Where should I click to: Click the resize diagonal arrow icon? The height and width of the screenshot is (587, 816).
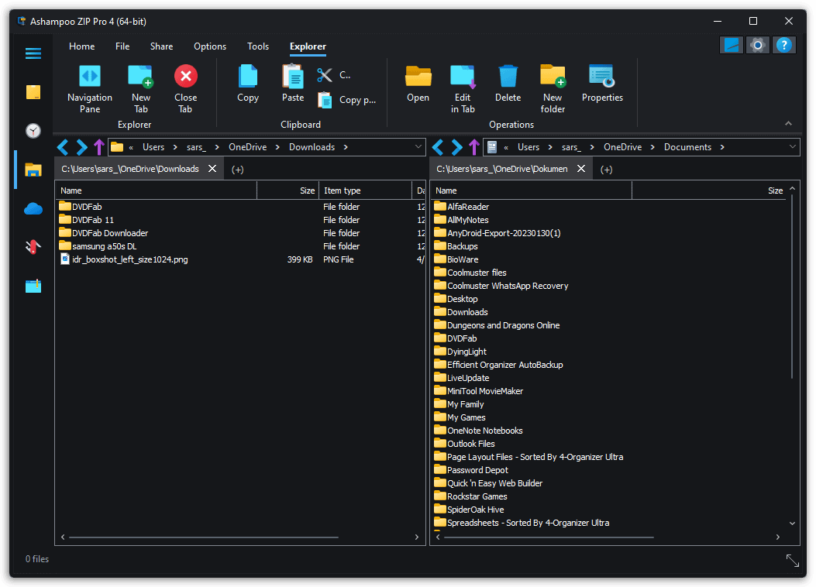(x=792, y=561)
